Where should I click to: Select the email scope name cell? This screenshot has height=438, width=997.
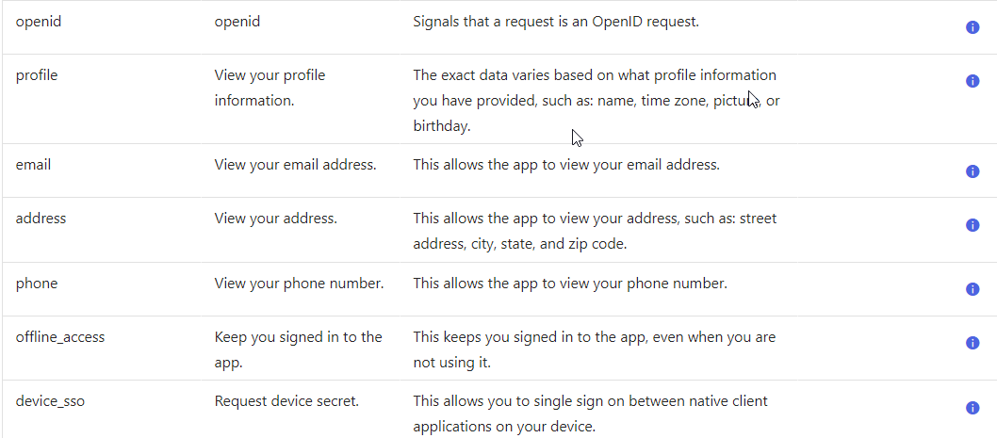coord(34,164)
